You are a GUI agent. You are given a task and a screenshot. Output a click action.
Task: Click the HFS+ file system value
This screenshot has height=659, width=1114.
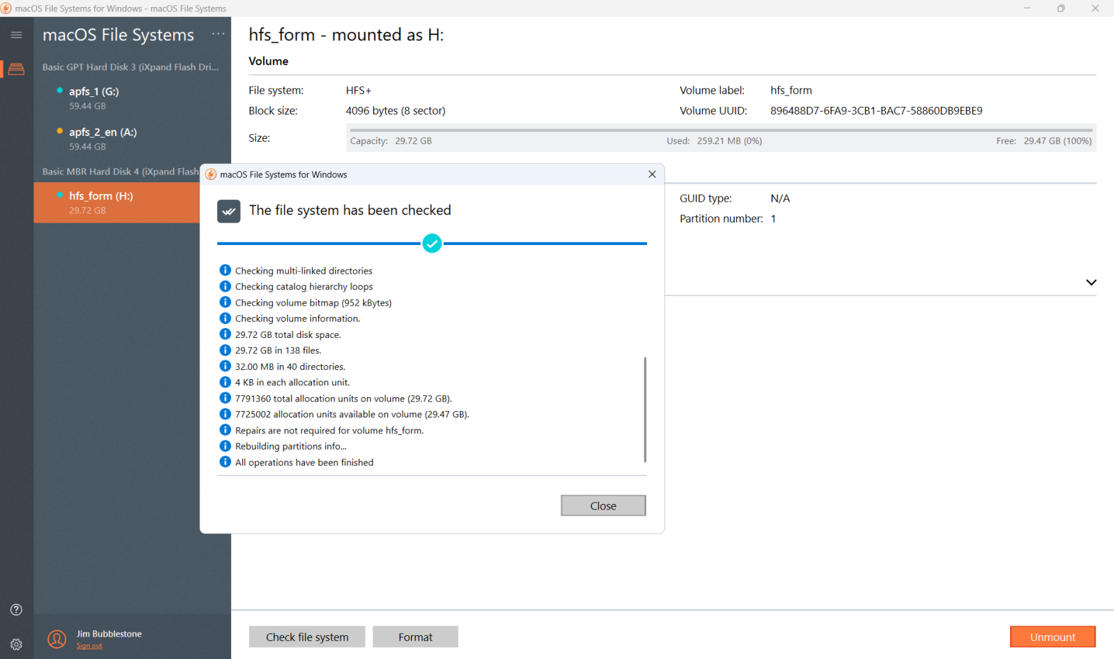tap(359, 91)
